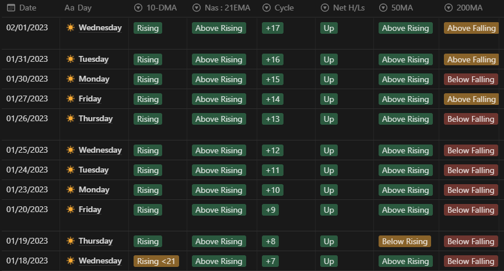The image size is (504, 271).
Task: Select the +16 Cycle tag
Action: tap(272, 59)
